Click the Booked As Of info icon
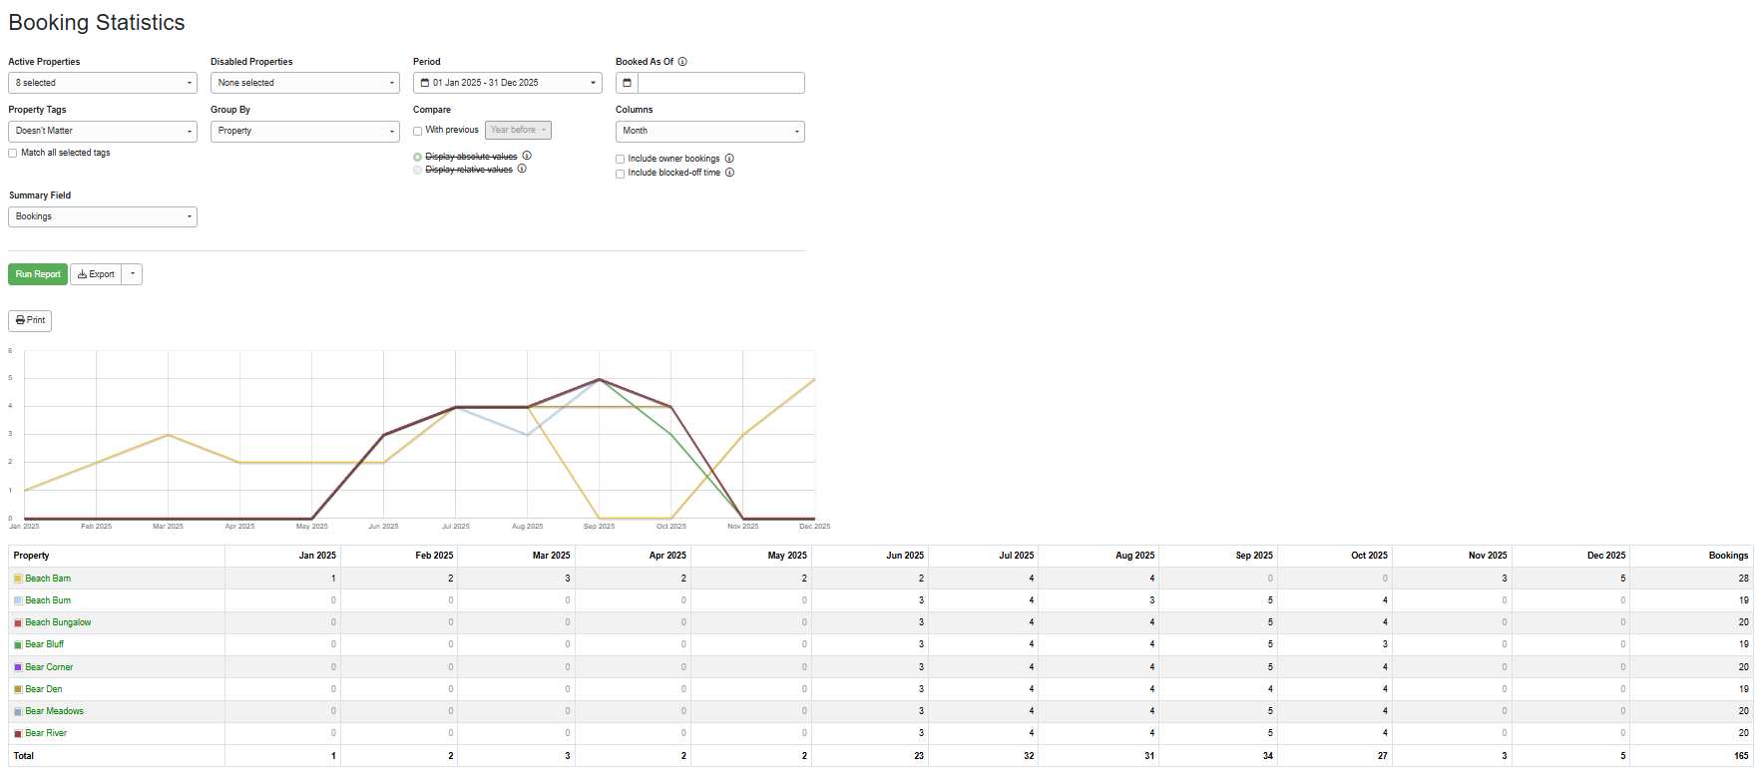This screenshot has height=777, width=1764. click(x=682, y=62)
